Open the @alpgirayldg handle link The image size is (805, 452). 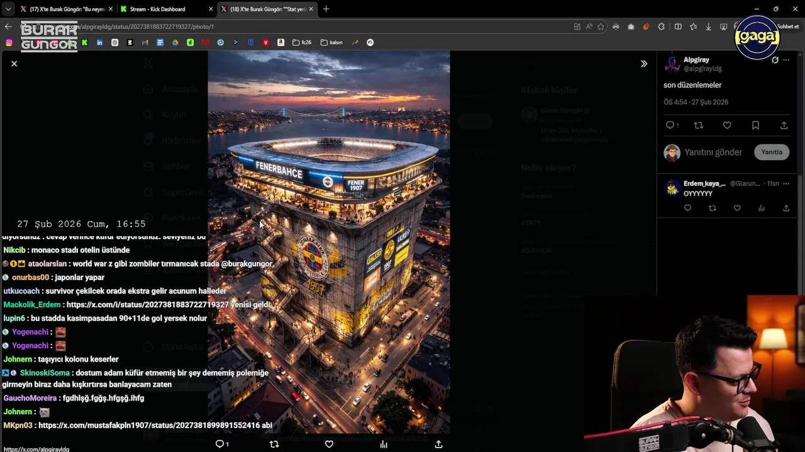click(x=702, y=68)
